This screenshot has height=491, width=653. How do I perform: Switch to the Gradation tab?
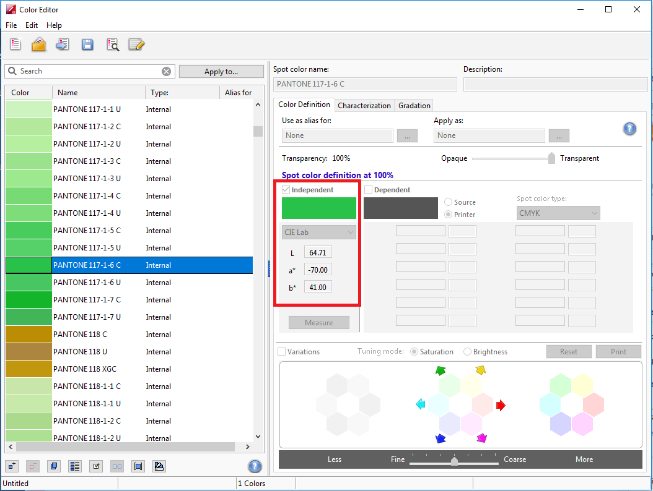414,106
